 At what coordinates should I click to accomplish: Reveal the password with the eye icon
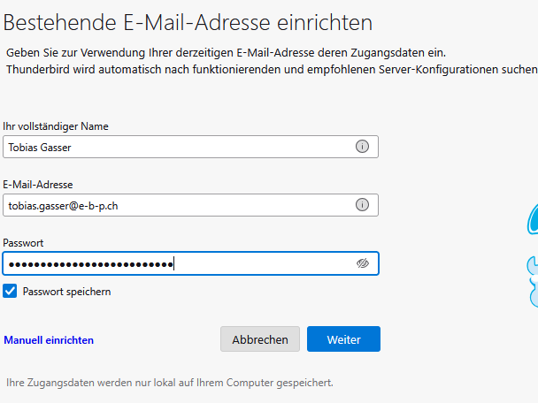point(362,263)
